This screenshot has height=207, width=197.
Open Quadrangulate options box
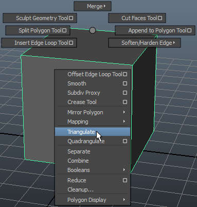125,141
